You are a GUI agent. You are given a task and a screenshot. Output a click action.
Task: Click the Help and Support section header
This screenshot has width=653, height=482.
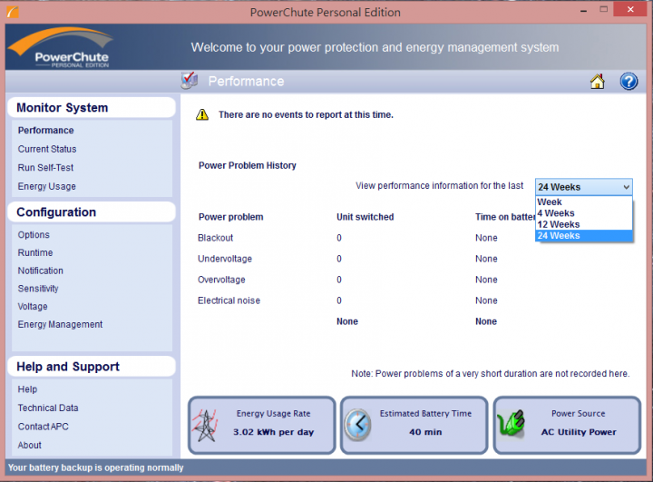point(92,367)
